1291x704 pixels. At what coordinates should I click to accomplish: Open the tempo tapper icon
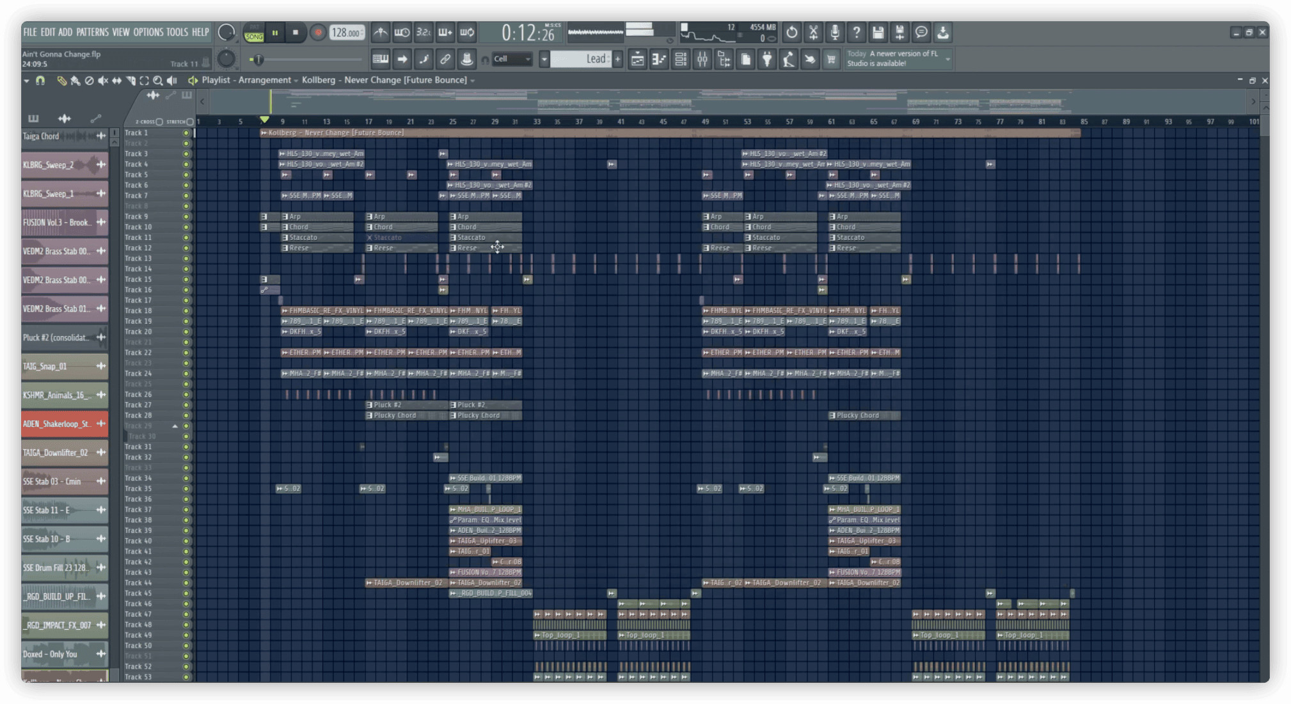coord(789,60)
